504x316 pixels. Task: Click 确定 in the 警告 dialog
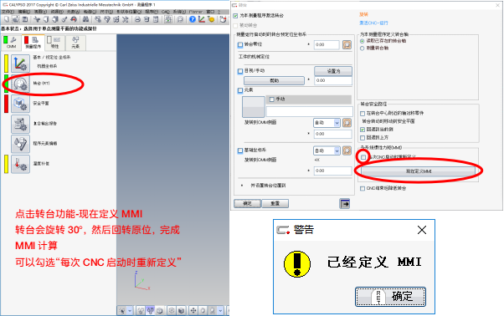click(390, 297)
